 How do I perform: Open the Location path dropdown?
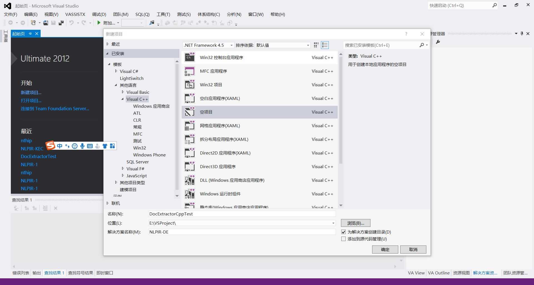[333, 223]
